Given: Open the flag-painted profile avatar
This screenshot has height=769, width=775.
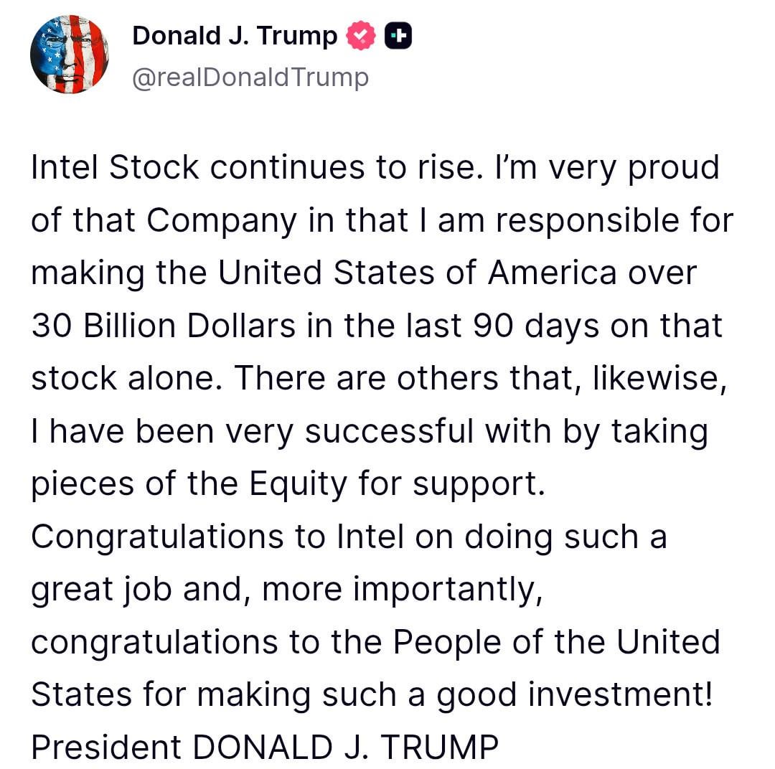Looking at the screenshot, I should pos(70,55).
